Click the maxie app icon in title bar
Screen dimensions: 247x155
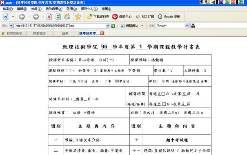2,2
